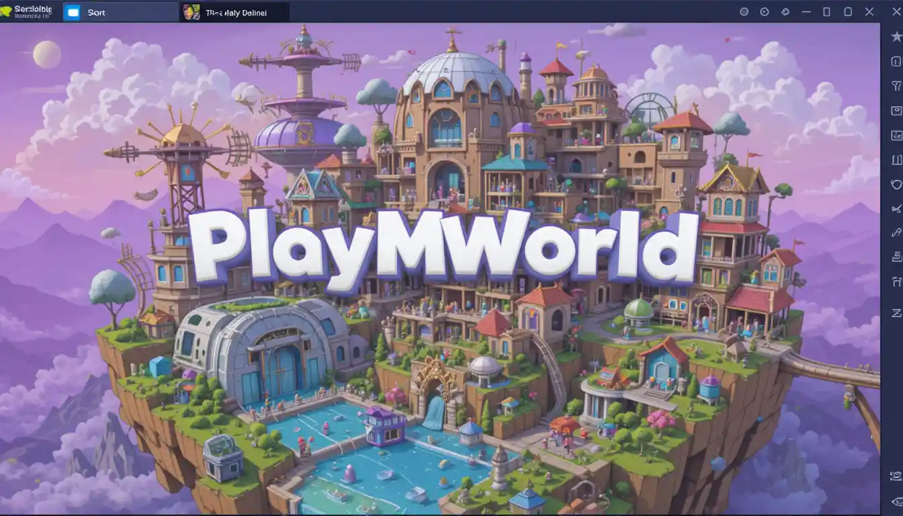Switch to the TR-s Haly Delinel tab
903x516 pixels.
pyautogui.click(x=235, y=12)
